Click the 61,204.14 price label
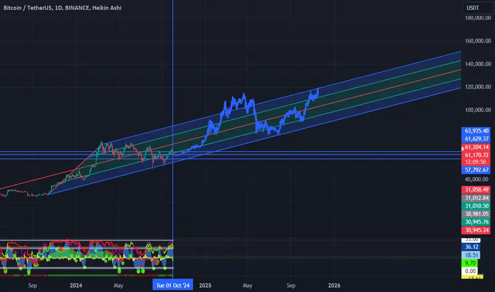The width and height of the screenshot is (495, 292). coord(477,147)
